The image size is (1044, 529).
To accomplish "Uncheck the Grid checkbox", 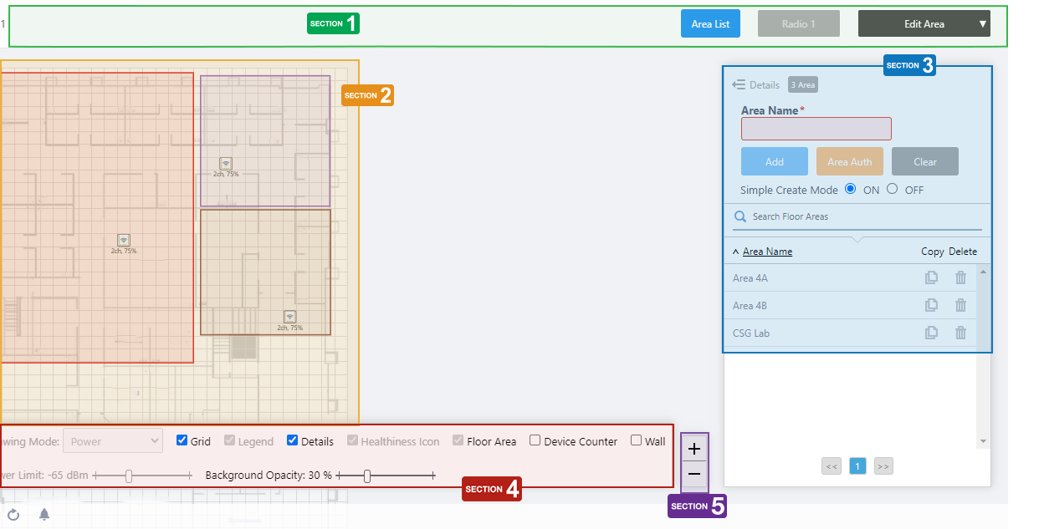I will tap(182, 440).
